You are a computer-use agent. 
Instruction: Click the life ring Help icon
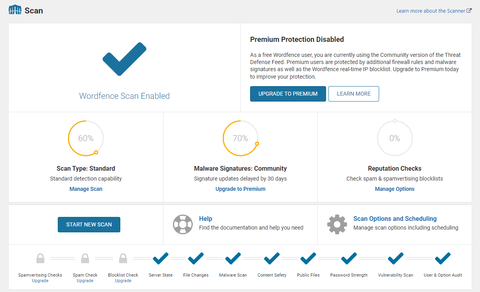click(182, 224)
